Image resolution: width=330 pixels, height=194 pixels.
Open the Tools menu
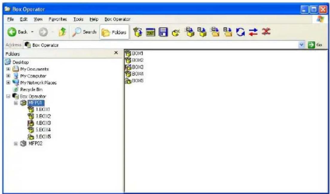[78, 19]
